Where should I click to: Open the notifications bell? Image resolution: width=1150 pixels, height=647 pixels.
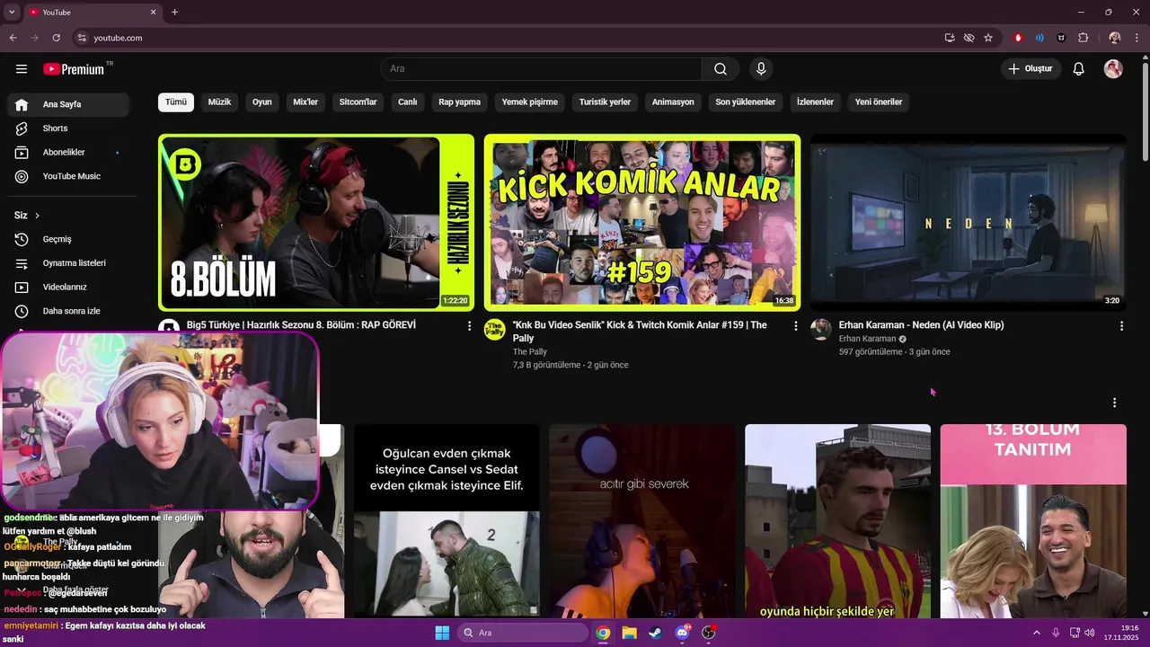[x=1079, y=69]
